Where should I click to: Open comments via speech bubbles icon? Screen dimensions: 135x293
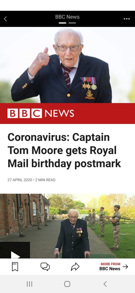45,267
